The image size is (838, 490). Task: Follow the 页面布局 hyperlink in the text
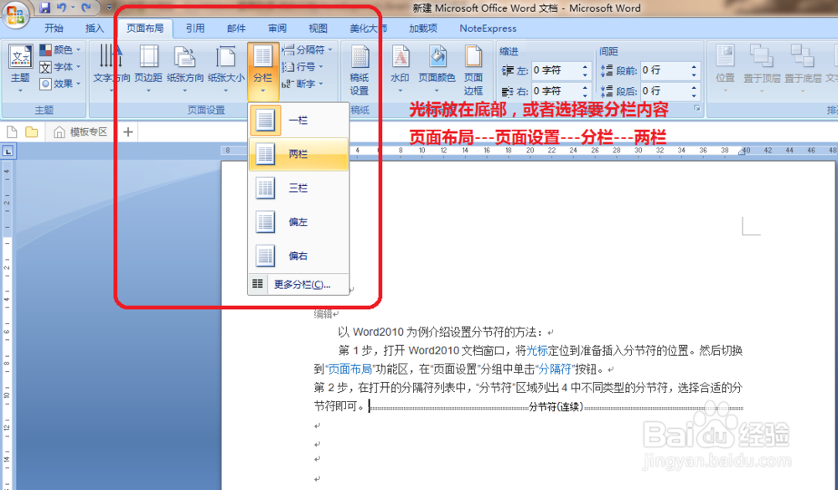(x=349, y=369)
